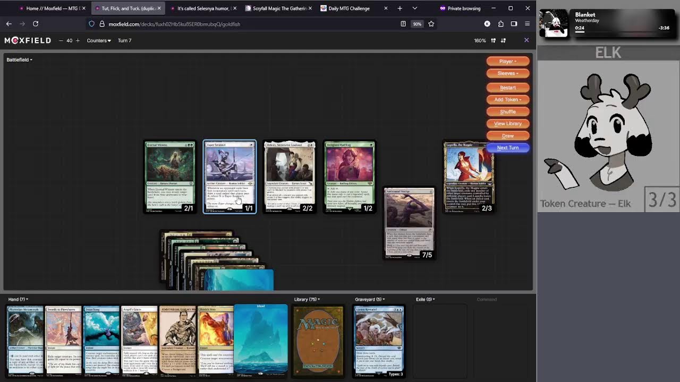Open the Graveyard (5) dropdown
This screenshot has height=382, width=680.
370,299
